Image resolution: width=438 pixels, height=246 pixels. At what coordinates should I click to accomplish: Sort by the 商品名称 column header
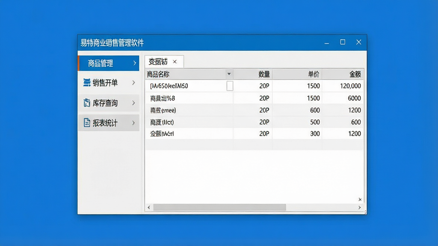189,74
